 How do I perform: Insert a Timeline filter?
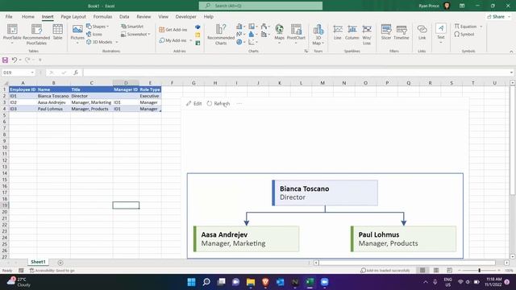click(x=402, y=32)
